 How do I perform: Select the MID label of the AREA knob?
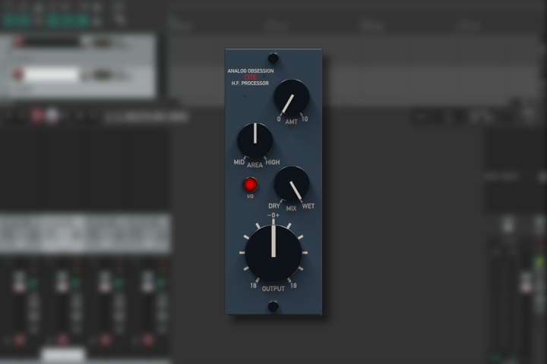coord(239,162)
